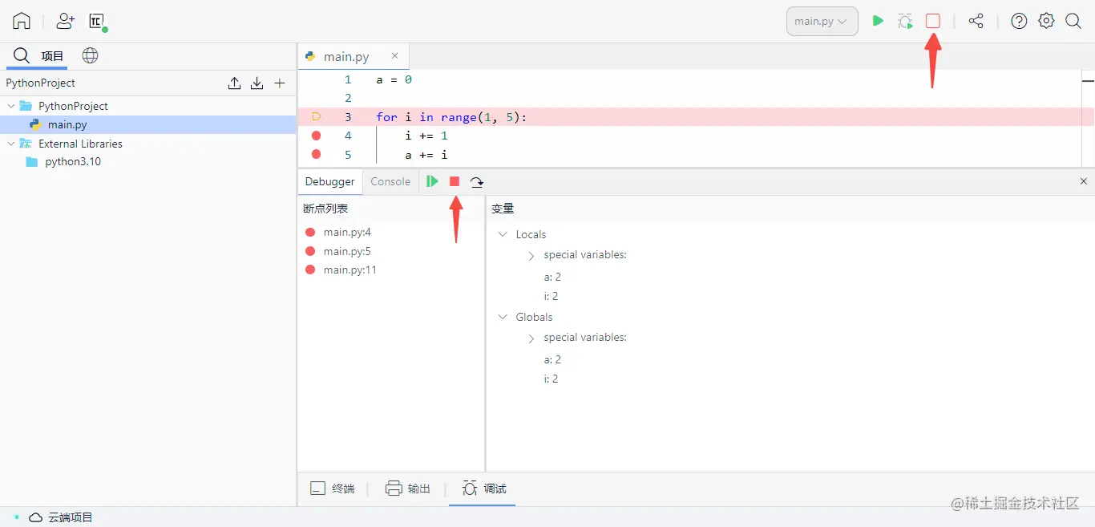Image resolution: width=1095 pixels, height=527 pixels.
Task: Collapse the Globals variables section
Action: pyautogui.click(x=503, y=317)
